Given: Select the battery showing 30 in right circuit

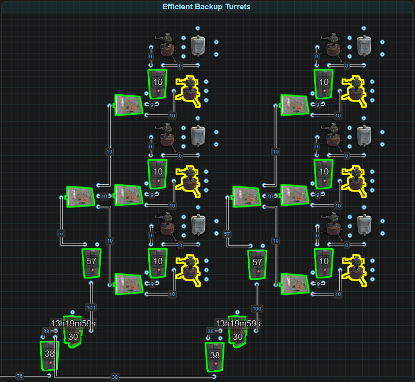Looking at the screenshot, I should 238,332.
